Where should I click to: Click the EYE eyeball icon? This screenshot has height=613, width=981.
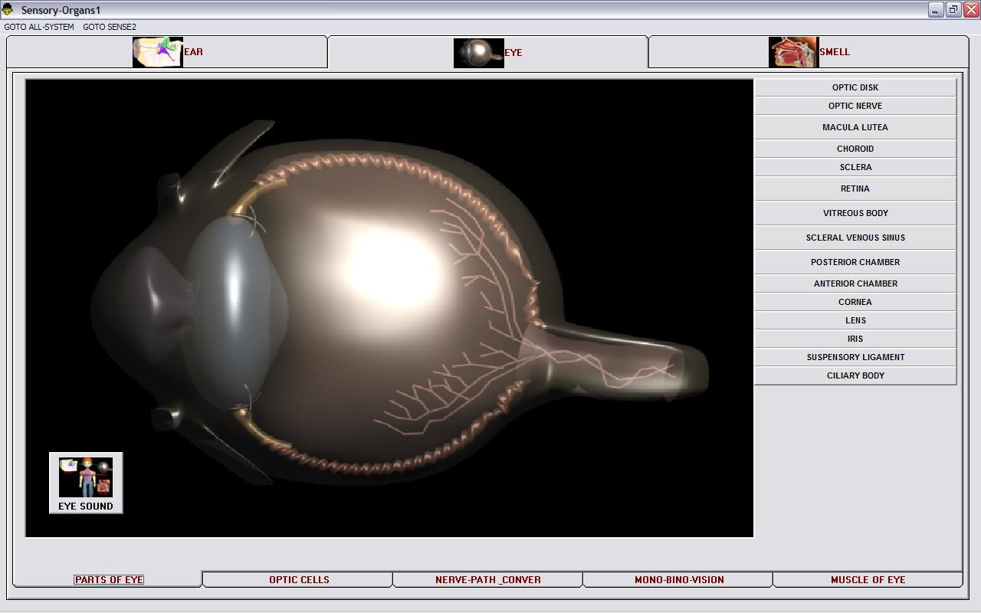(x=478, y=51)
